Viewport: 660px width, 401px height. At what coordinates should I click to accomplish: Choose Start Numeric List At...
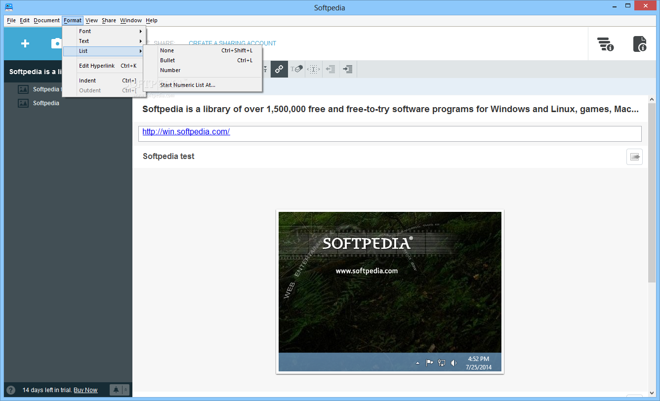pos(203,85)
